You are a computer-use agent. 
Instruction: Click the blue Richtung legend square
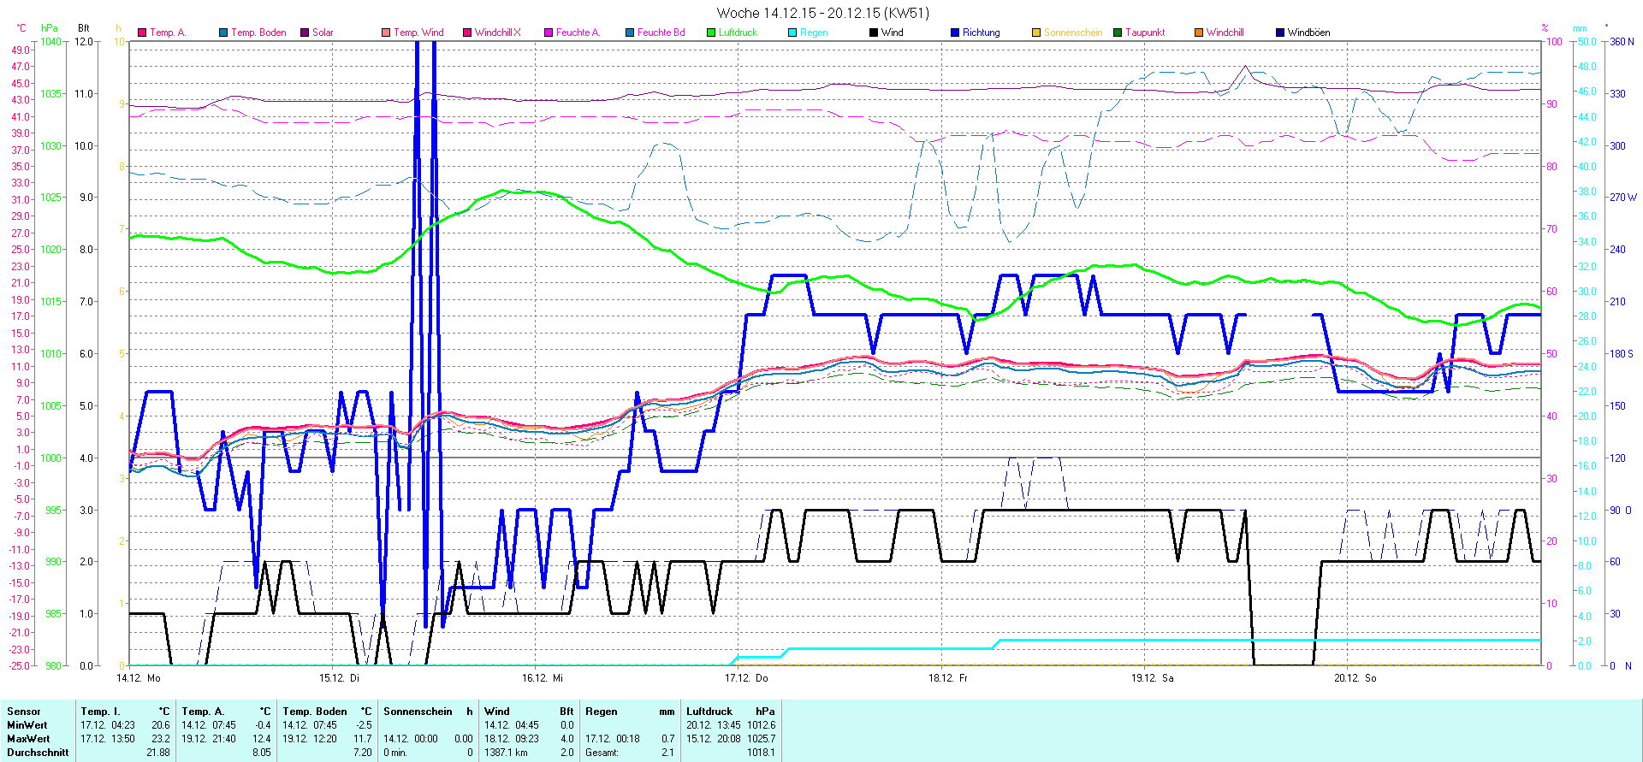click(955, 32)
